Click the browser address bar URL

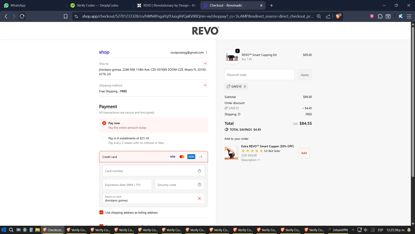point(198,16)
